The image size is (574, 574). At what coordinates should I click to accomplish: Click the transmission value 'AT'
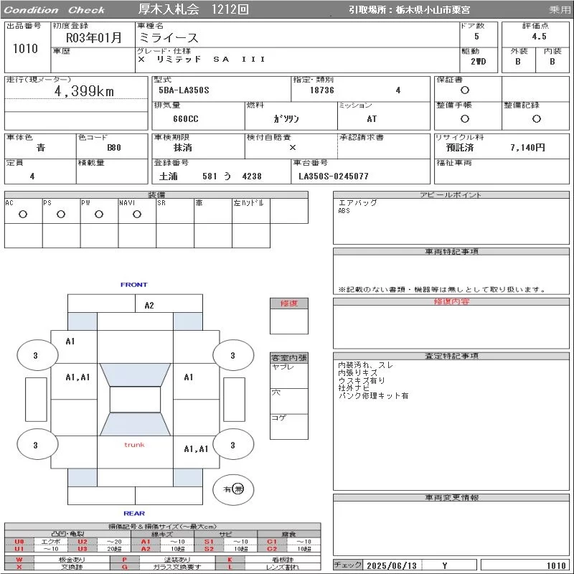372,119
